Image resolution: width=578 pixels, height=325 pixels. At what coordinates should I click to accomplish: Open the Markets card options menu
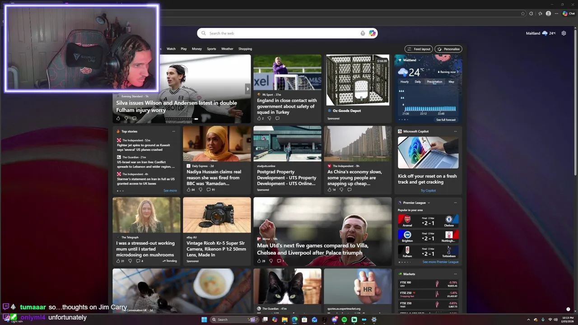click(455, 274)
